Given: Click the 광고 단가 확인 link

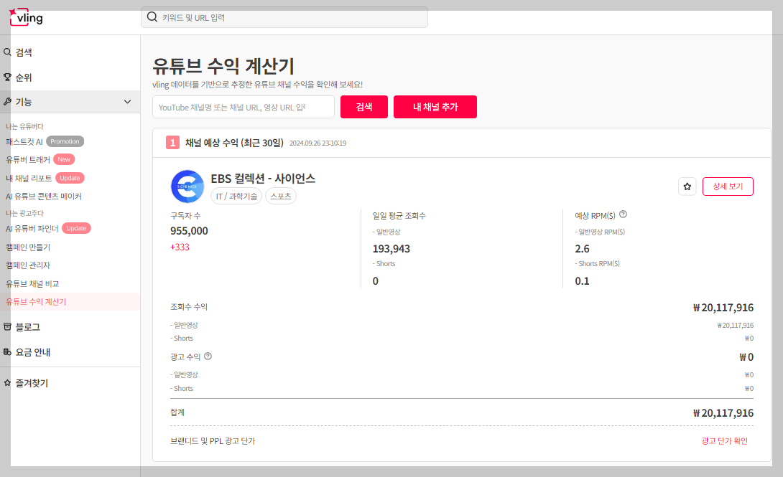Looking at the screenshot, I should coord(724,441).
